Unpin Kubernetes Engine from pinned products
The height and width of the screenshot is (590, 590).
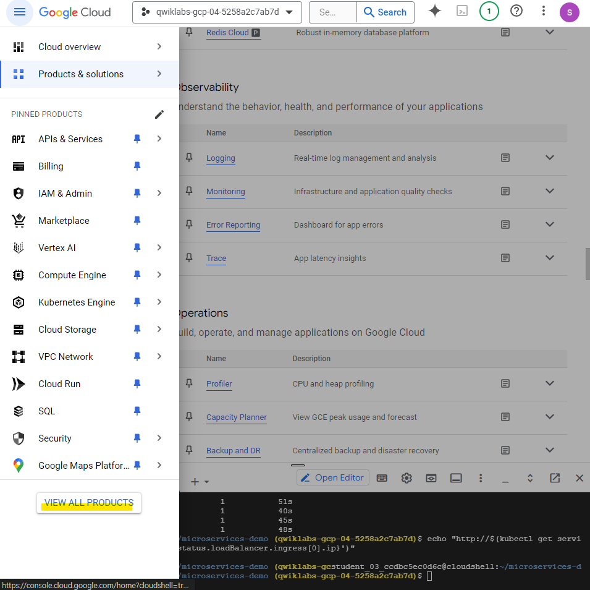pos(137,302)
